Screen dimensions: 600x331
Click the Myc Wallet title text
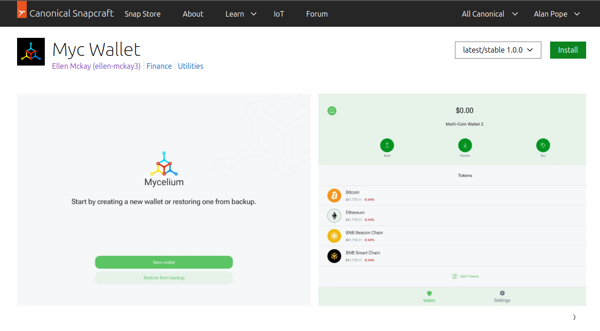[96, 49]
